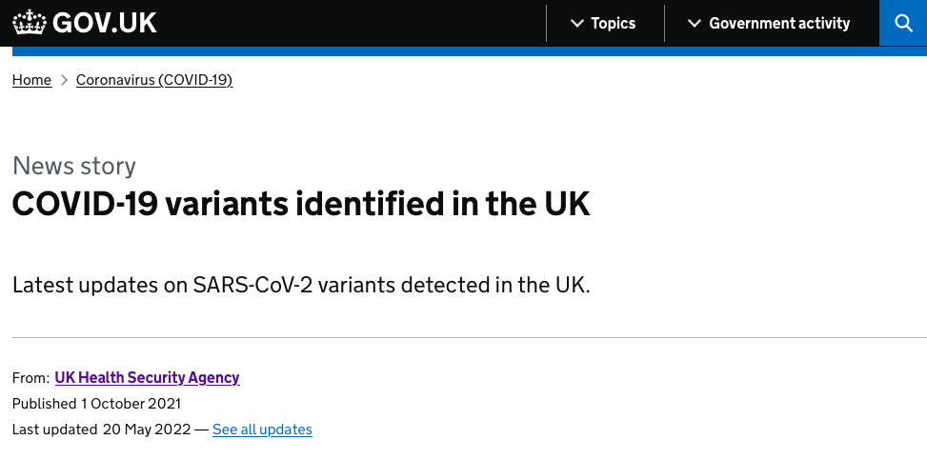Screen dimensions: 927x460
Task: Click the Published 1 October 2021 text
Action: [96, 404]
